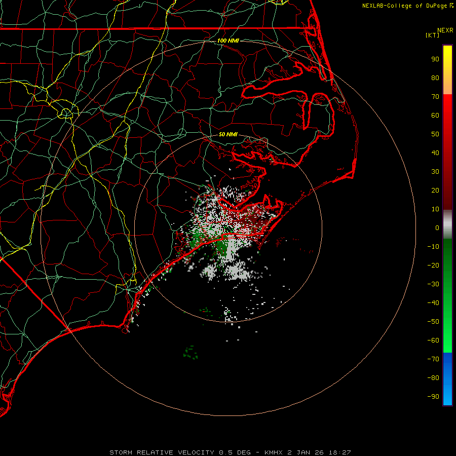Click the -60 knots scale label
Viewport: 456px width, 456px height.
433,340
